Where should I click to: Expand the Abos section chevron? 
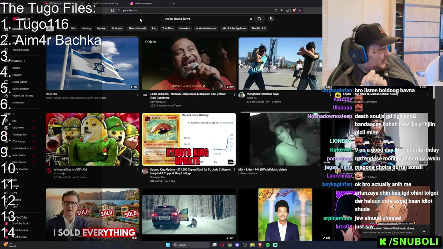click(x=13, y=114)
